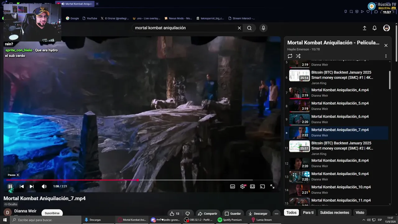The height and width of the screenshot is (224, 398).
Task: Open the Bitcoin Backtest #1 25:14 thumbnail
Action: pyautogui.click(x=299, y=75)
